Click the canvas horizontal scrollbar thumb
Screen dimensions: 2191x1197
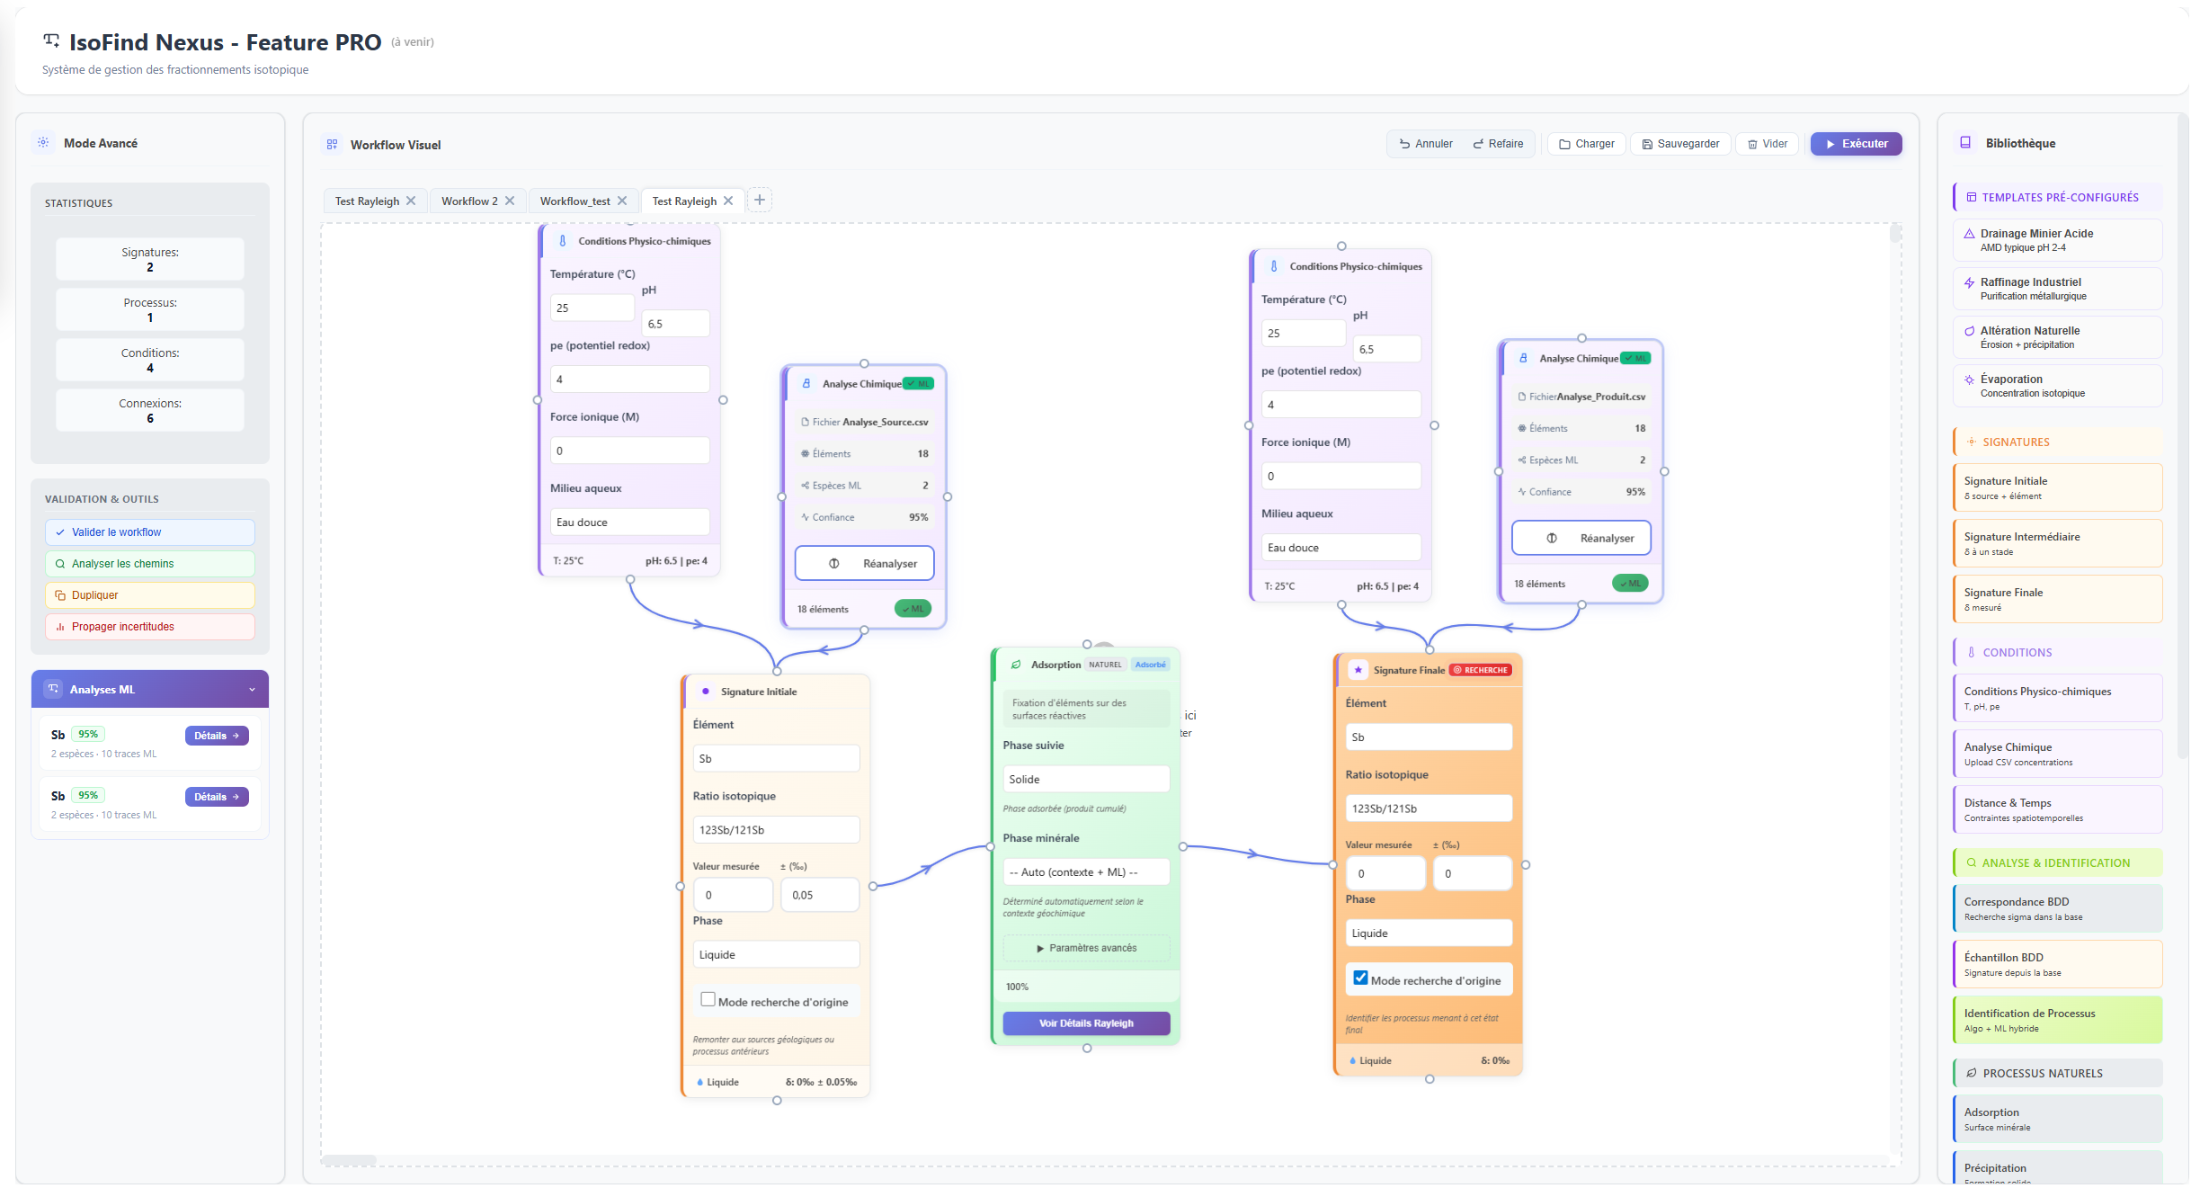click(x=350, y=1160)
